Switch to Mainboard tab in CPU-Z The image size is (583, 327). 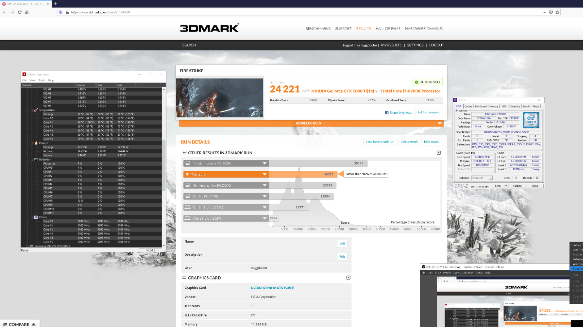[481, 106]
